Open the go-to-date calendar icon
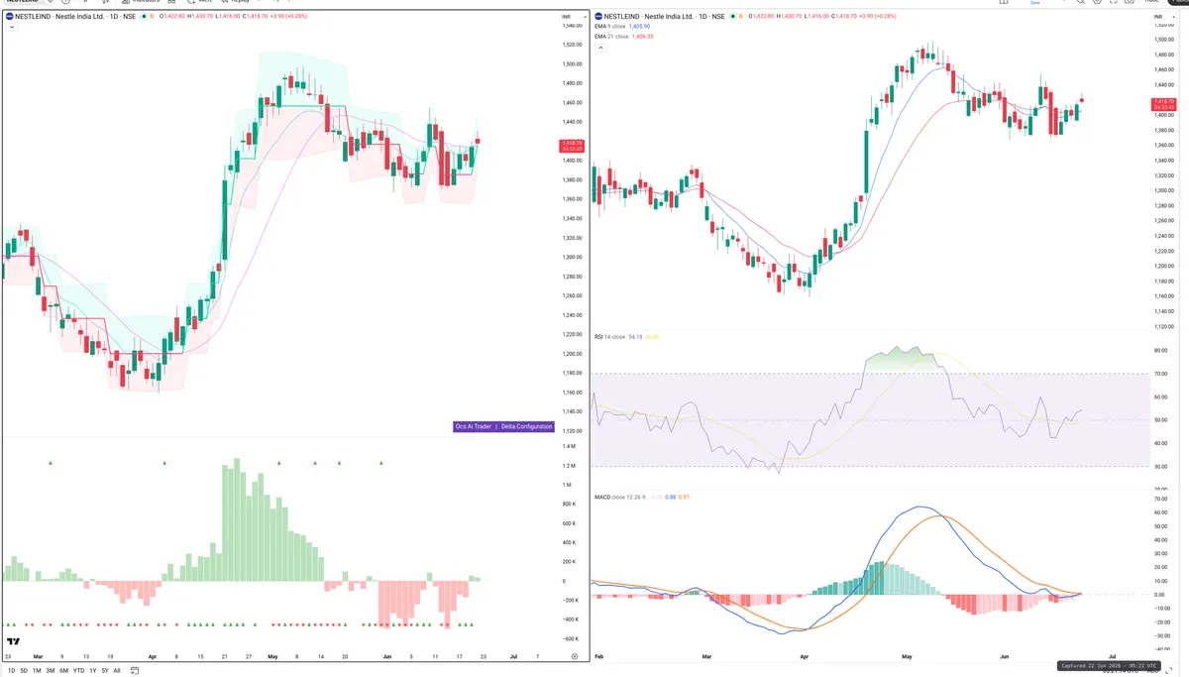 [x=134, y=671]
